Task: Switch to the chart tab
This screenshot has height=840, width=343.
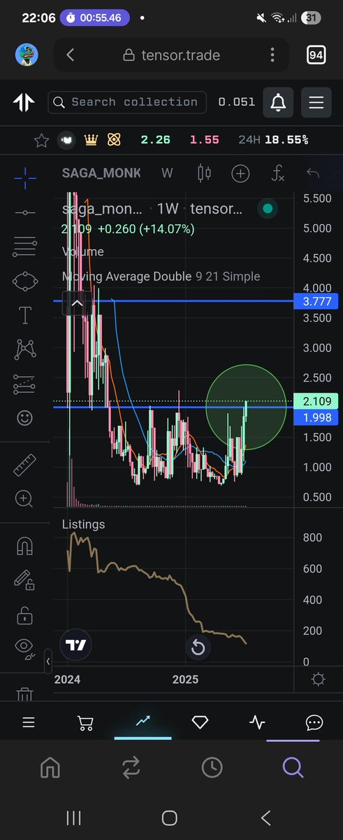Action: tap(143, 721)
